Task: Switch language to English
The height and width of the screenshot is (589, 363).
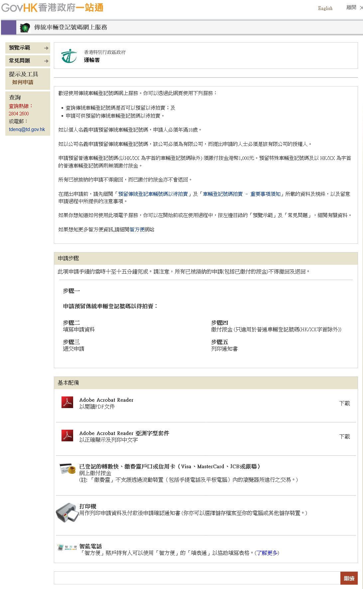Action: [325, 8]
